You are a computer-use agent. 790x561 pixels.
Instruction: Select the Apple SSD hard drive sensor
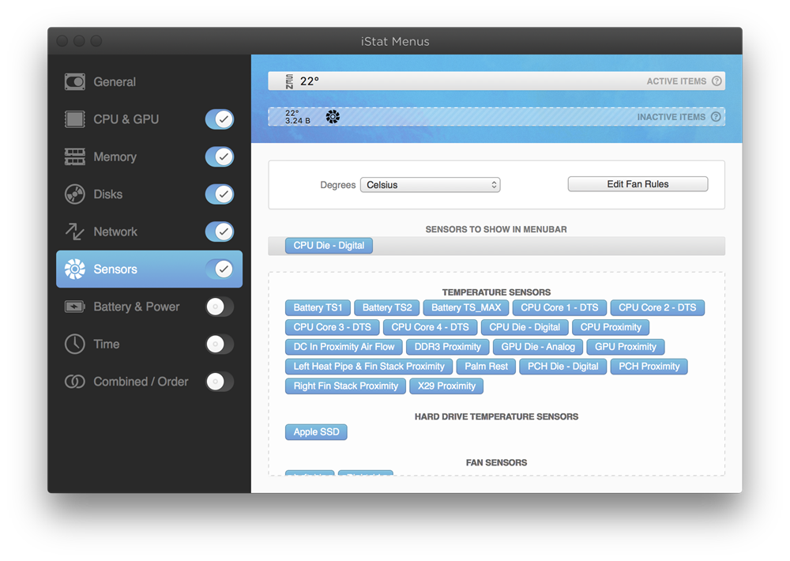click(317, 432)
